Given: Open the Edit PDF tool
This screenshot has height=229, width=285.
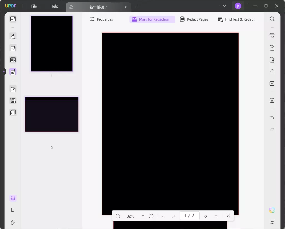Looking at the screenshot, I should [x=13, y=48].
